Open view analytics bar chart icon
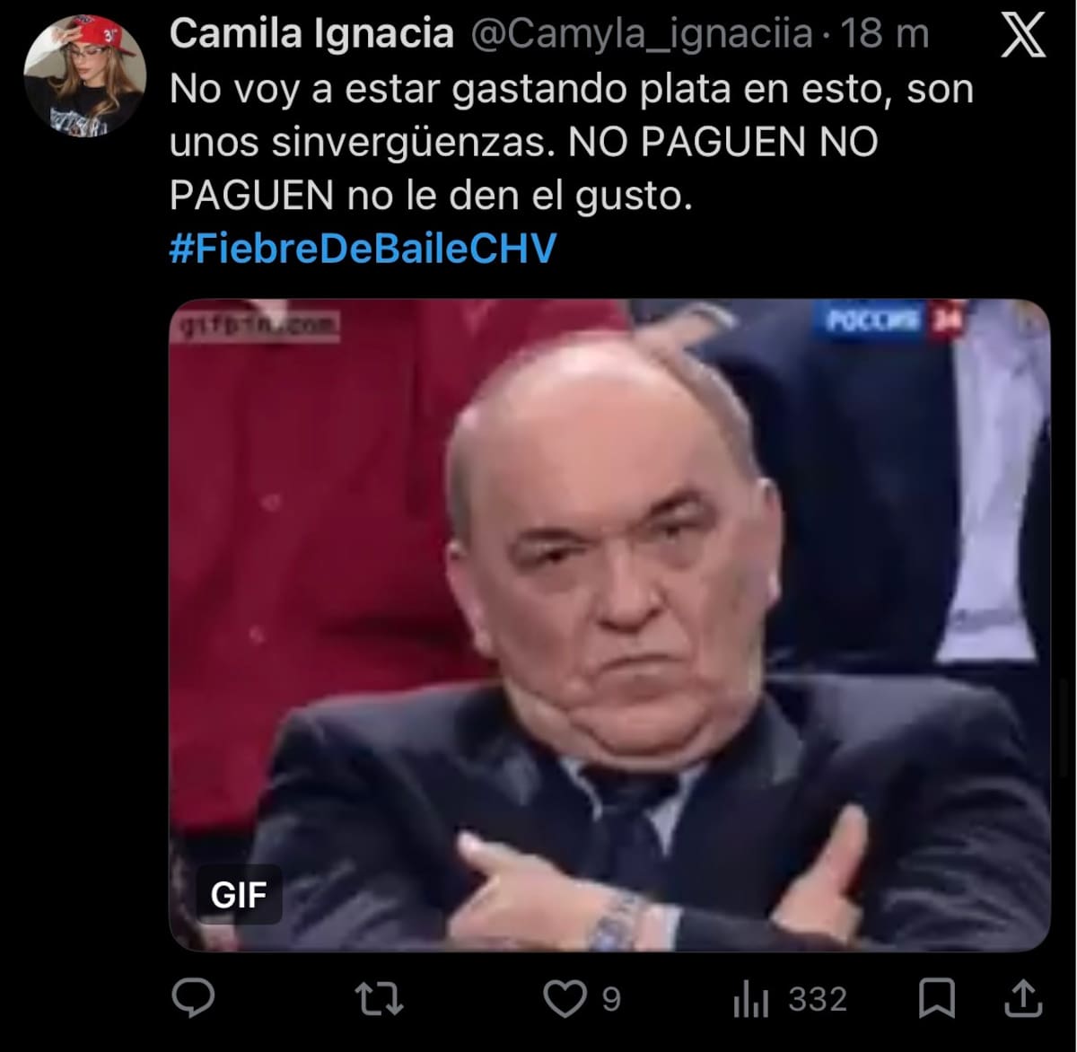1077x1052 pixels. click(x=750, y=999)
